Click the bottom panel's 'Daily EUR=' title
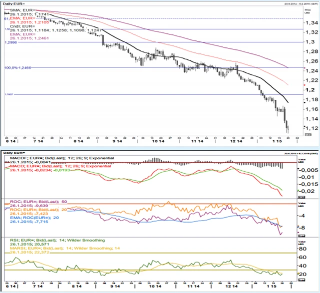The width and height of the screenshot is (320, 293). pos(13,151)
